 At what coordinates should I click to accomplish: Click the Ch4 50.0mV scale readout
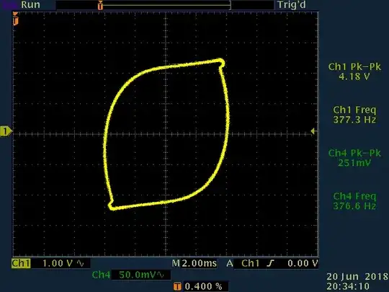137,275
